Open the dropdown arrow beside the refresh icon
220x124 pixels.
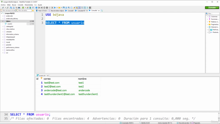point(25,8)
